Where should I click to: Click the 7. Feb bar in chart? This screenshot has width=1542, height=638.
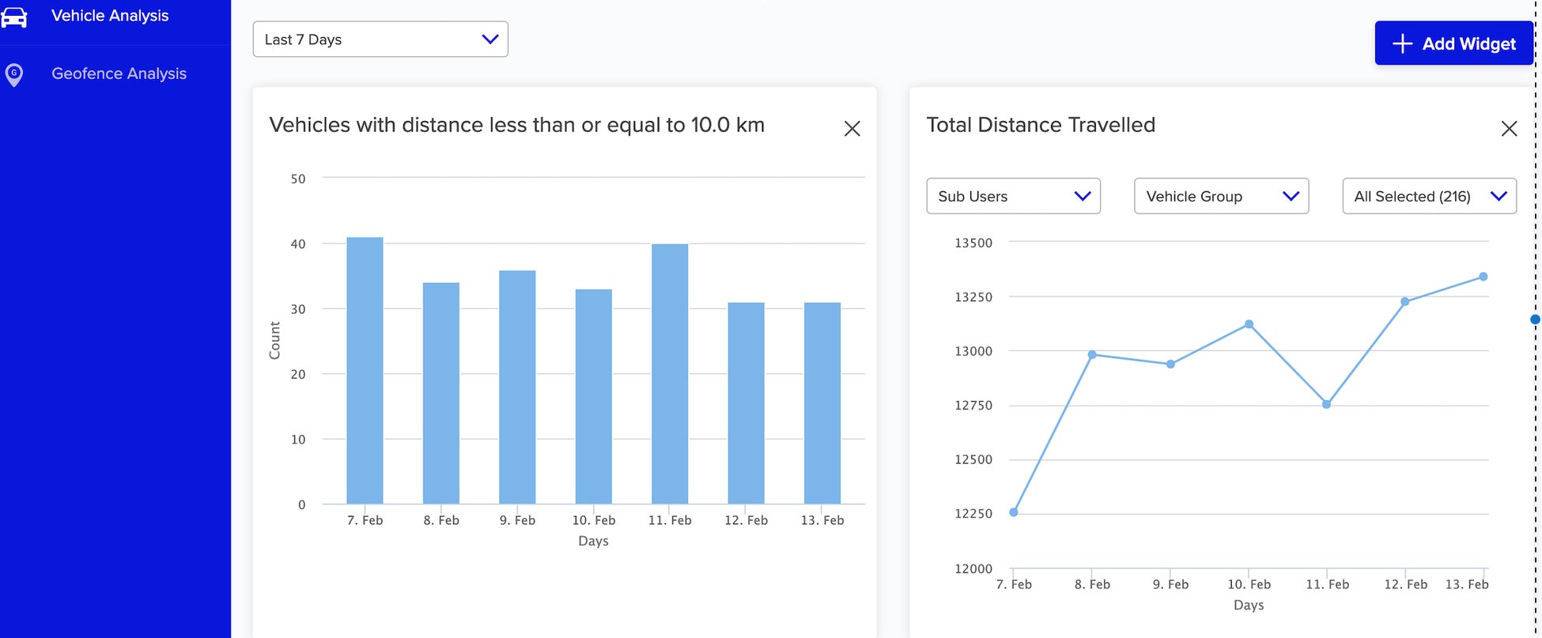tap(365, 372)
